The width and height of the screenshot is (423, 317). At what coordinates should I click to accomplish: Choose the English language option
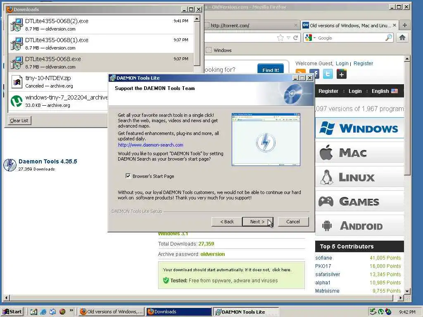tap(385, 91)
